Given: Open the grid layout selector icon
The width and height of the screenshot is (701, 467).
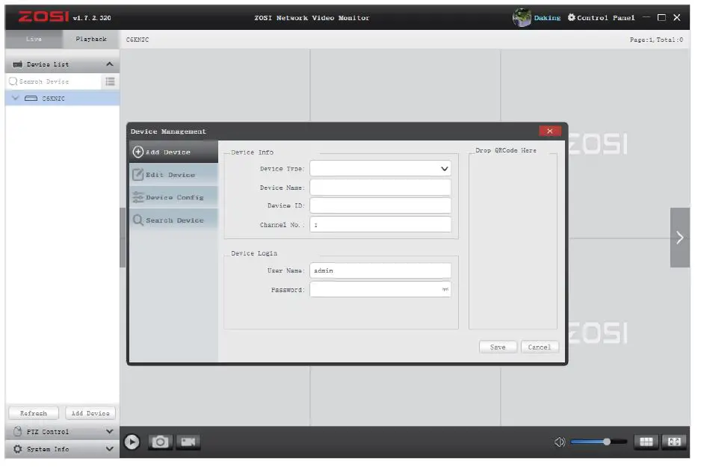Looking at the screenshot, I should tap(646, 442).
